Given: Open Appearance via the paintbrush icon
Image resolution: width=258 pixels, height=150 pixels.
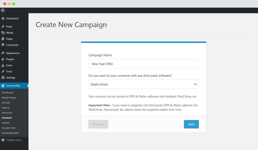Looking at the screenshot, I should pos(3,53).
